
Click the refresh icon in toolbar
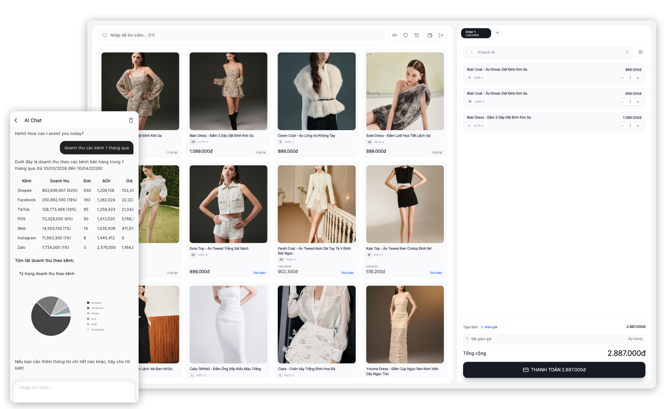click(x=405, y=35)
